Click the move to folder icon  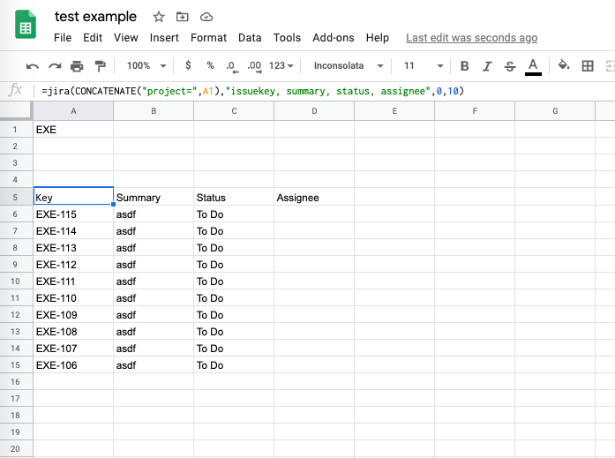183,17
